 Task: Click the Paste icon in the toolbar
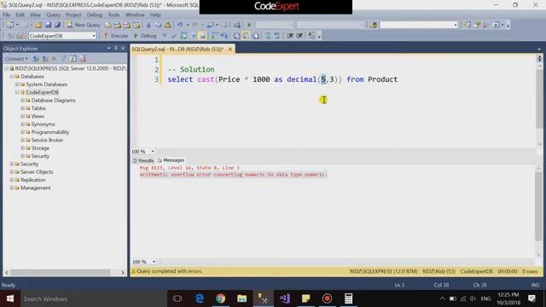tap(167, 25)
